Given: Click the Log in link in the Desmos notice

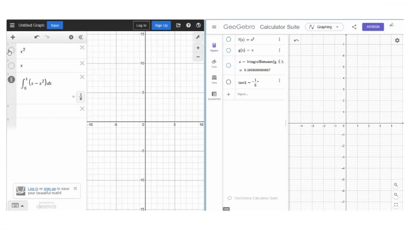Looking at the screenshot, I should pos(33,189).
